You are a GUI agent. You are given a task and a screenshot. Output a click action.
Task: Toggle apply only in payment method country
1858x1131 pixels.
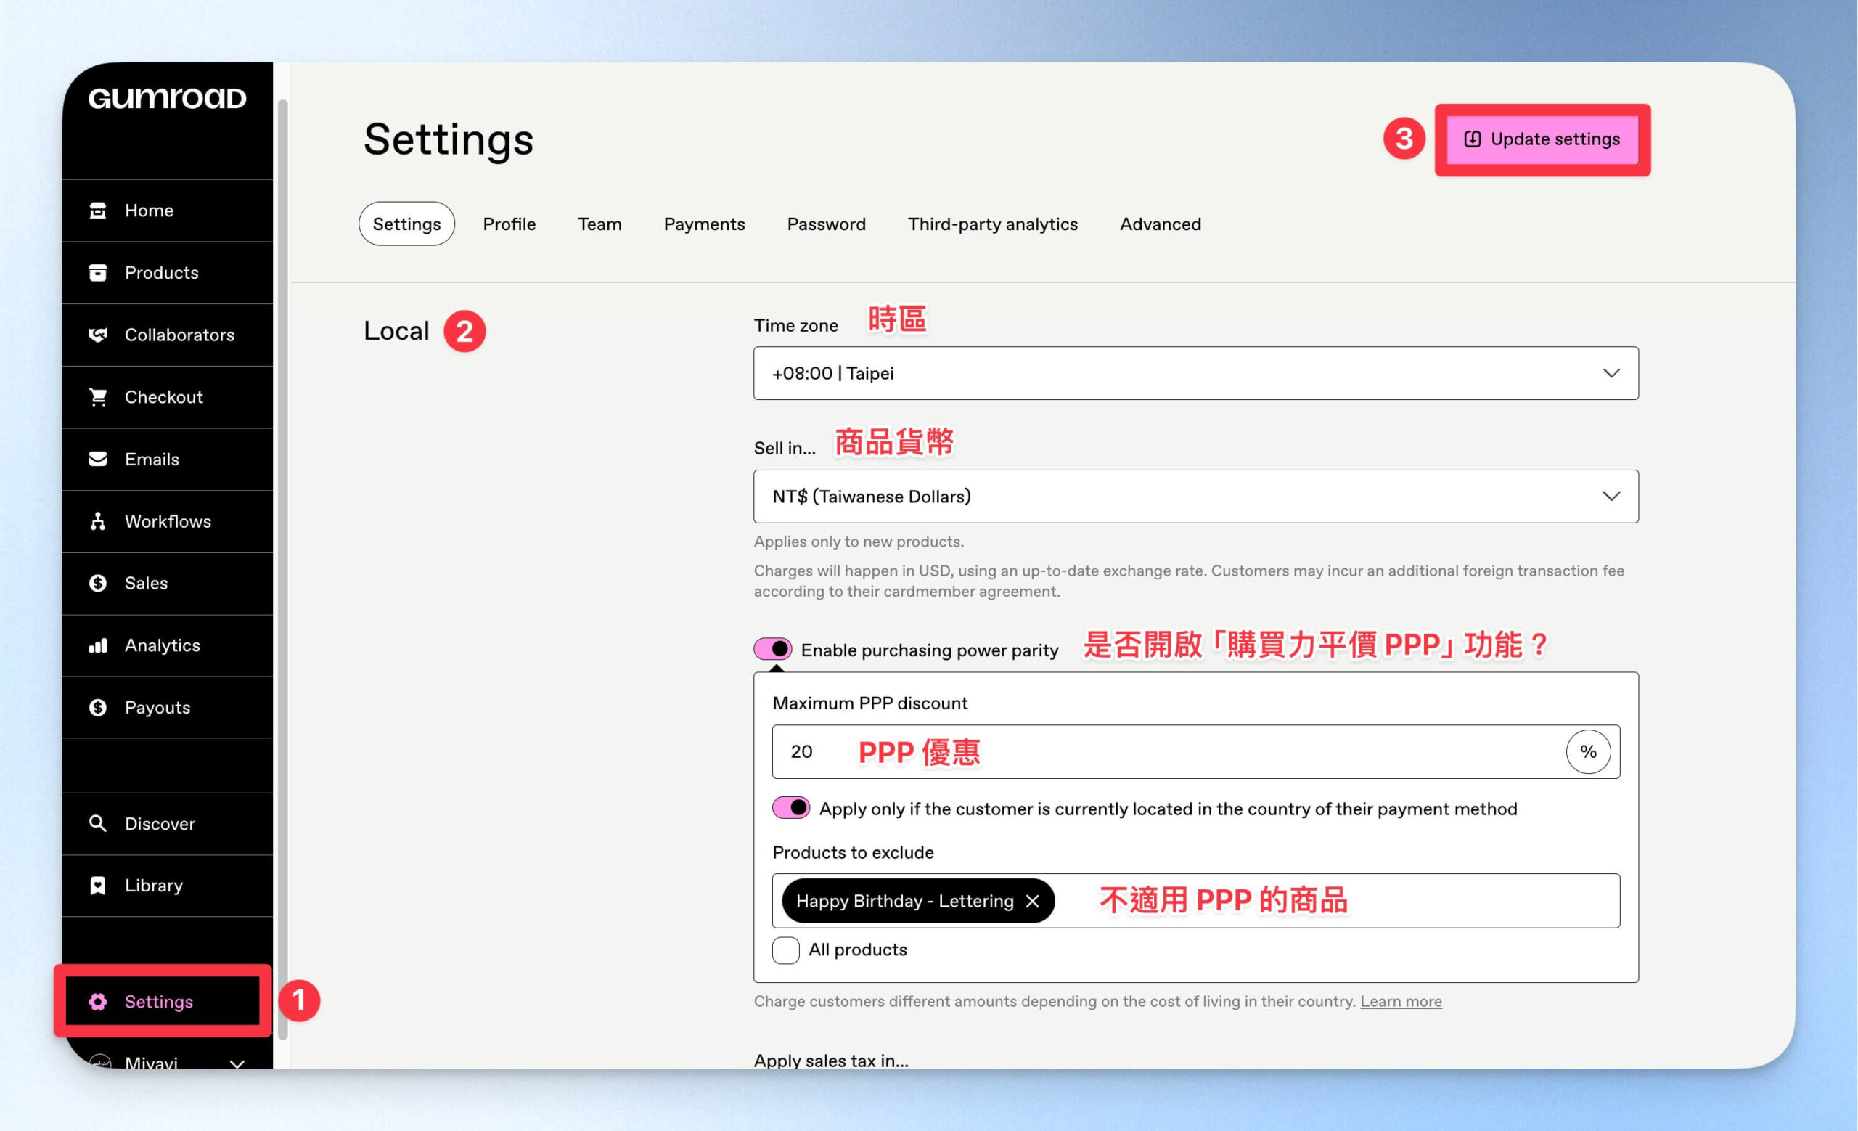pyautogui.click(x=791, y=808)
